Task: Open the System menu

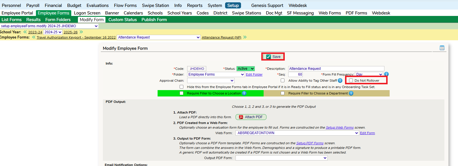Action: tap(215, 5)
